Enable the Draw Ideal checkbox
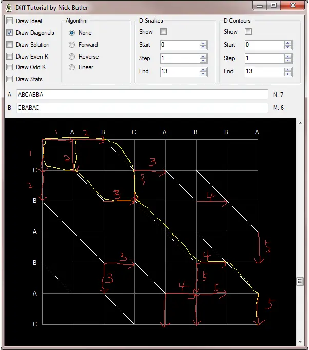The width and height of the screenshot is (309, 350). point(10,21)
